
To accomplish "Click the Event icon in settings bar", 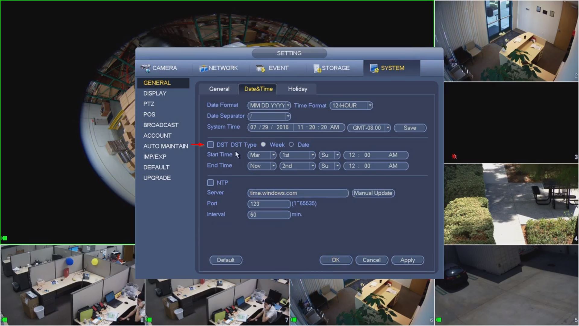I will click(260, 69).
